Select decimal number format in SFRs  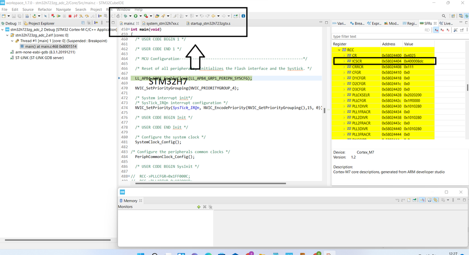[x=442, y=30]
